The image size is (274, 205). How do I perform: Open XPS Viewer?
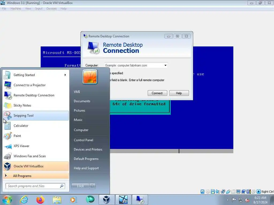point(36,146)
